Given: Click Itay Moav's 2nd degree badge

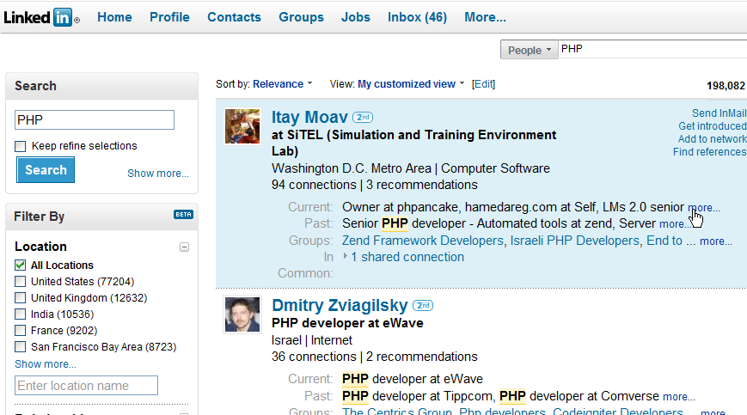Looking at the screenshot, I should pyautogui.click(x=363, y=117).
